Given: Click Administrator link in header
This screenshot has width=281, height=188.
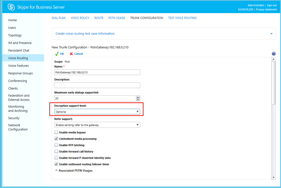Looking at the screenshot, I should click(x=256, y=6).
